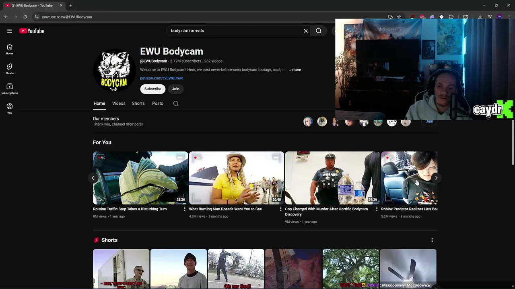The image size is (515, 289).
Task: Go to Home in the left sidebar
Action: 10,49
